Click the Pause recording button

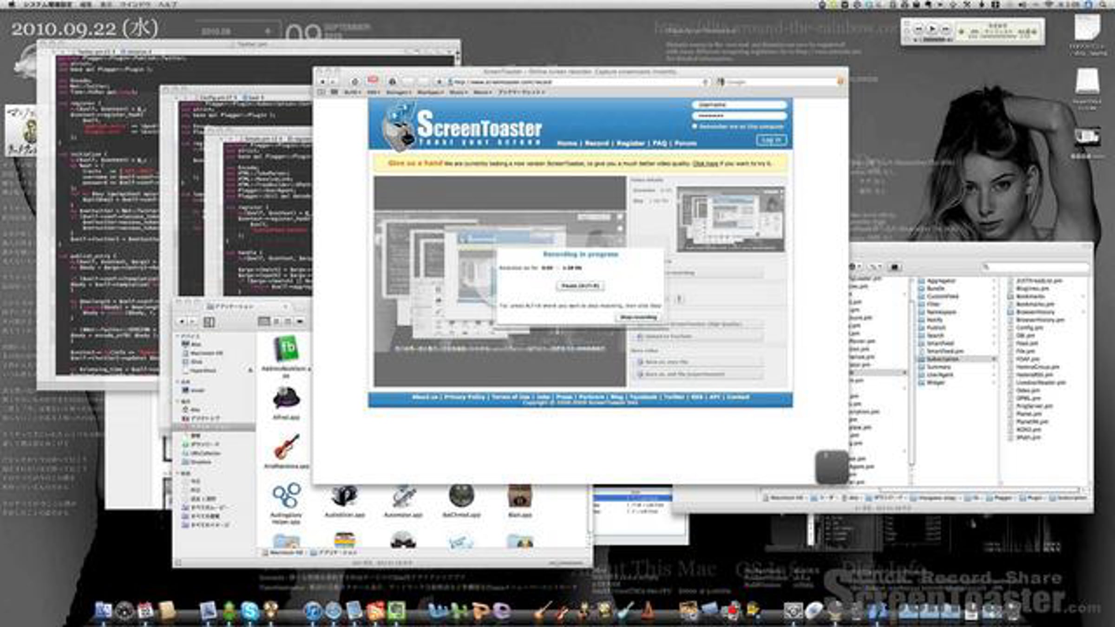(580, 286)
